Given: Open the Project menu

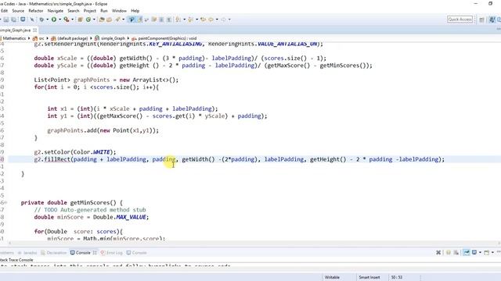Looking at the screenshot, I should coord(90,10).
